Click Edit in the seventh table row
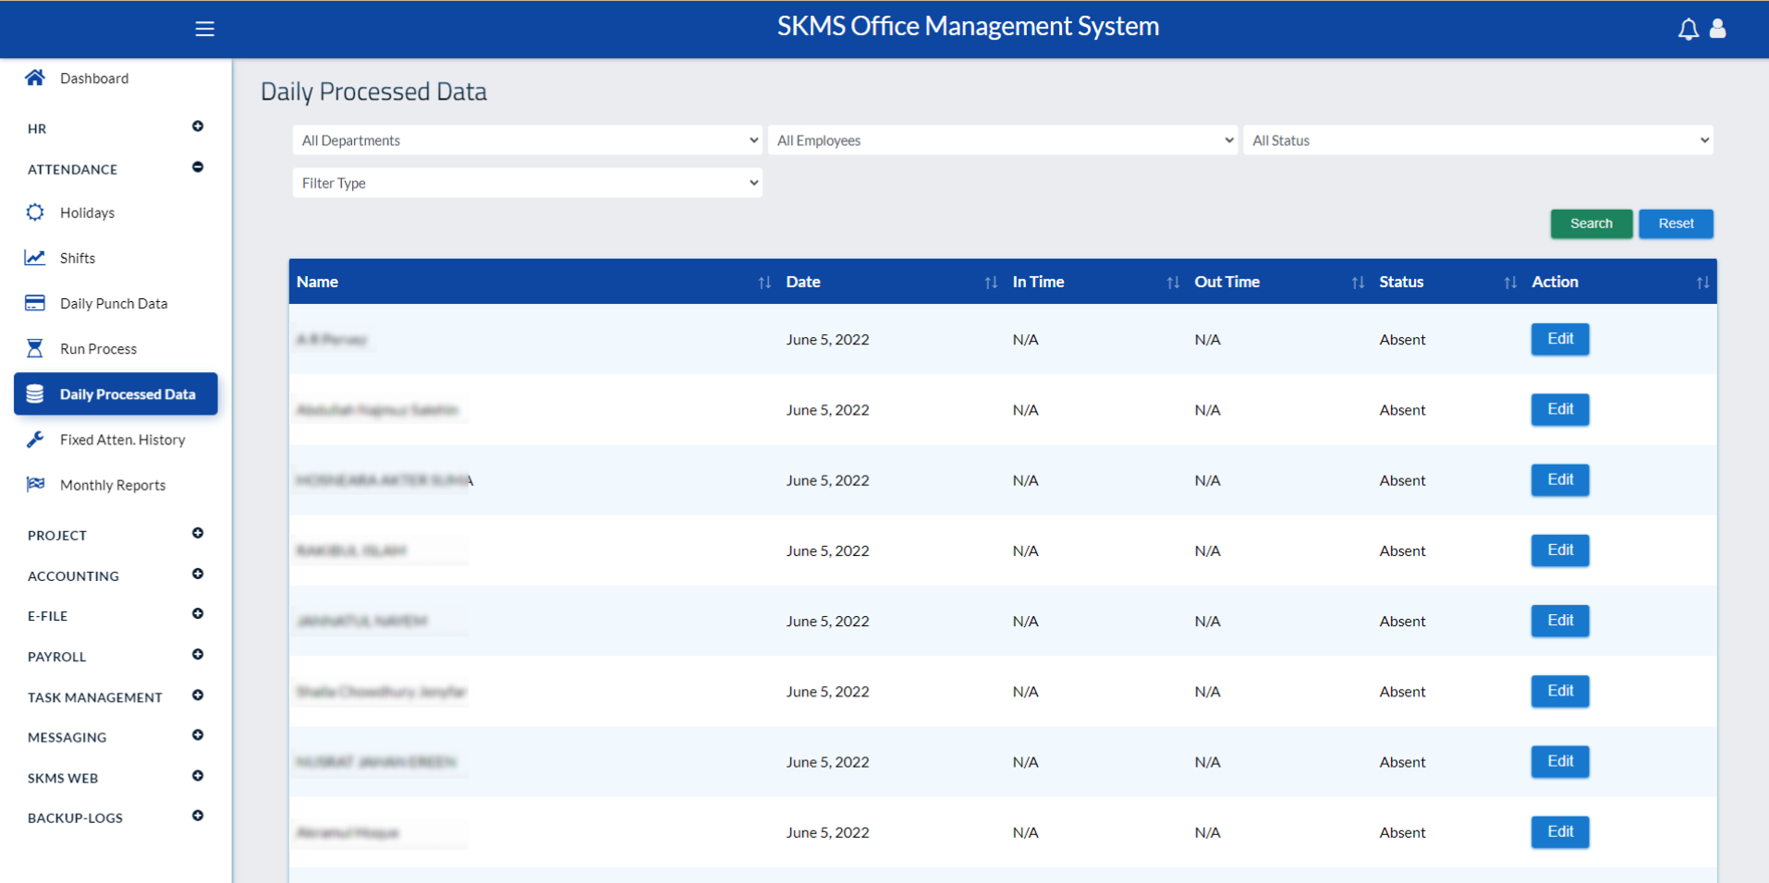 click(x=1560, y=761)
